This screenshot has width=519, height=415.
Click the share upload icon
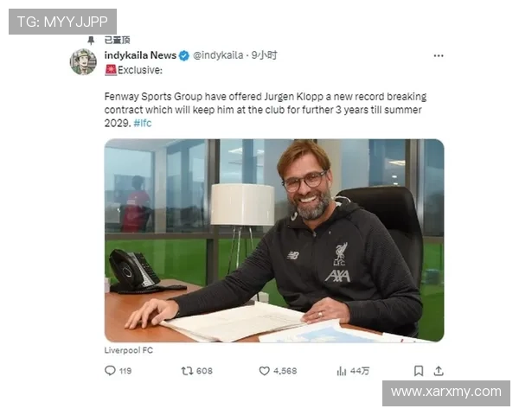[439, 371]
